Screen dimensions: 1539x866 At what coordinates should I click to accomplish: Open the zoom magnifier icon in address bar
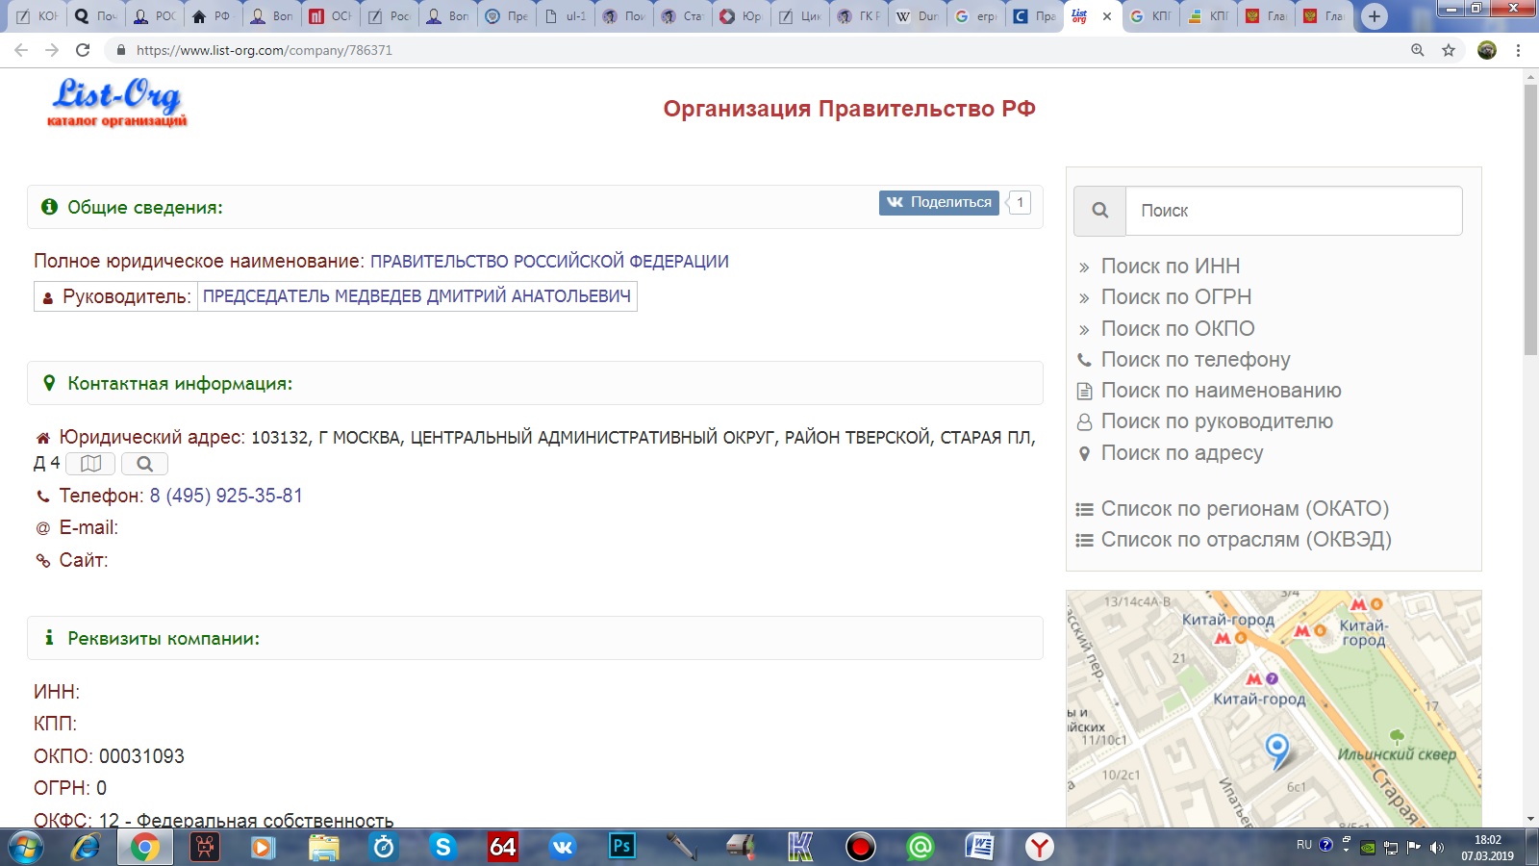1417,50
